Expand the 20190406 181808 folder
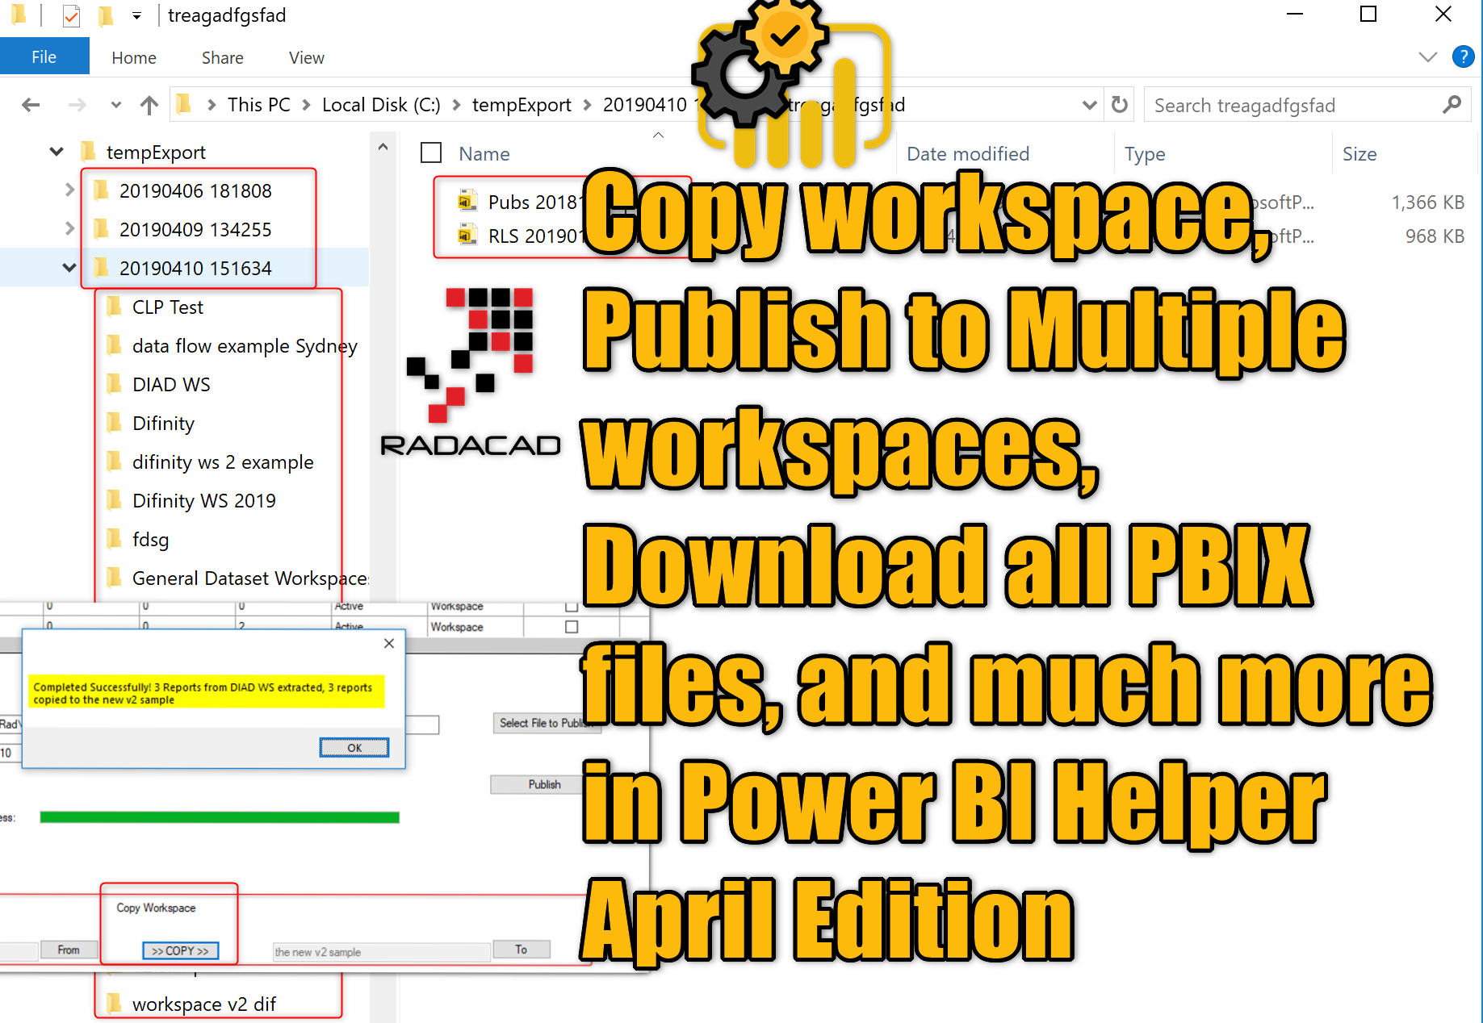The width and height of the screenshot is (1483, 1023). tap(69, 190)
